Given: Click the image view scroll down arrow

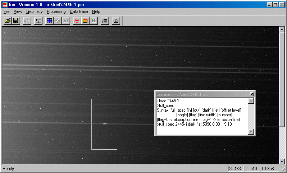Looking at the screenshot, I should pos(282,162).
